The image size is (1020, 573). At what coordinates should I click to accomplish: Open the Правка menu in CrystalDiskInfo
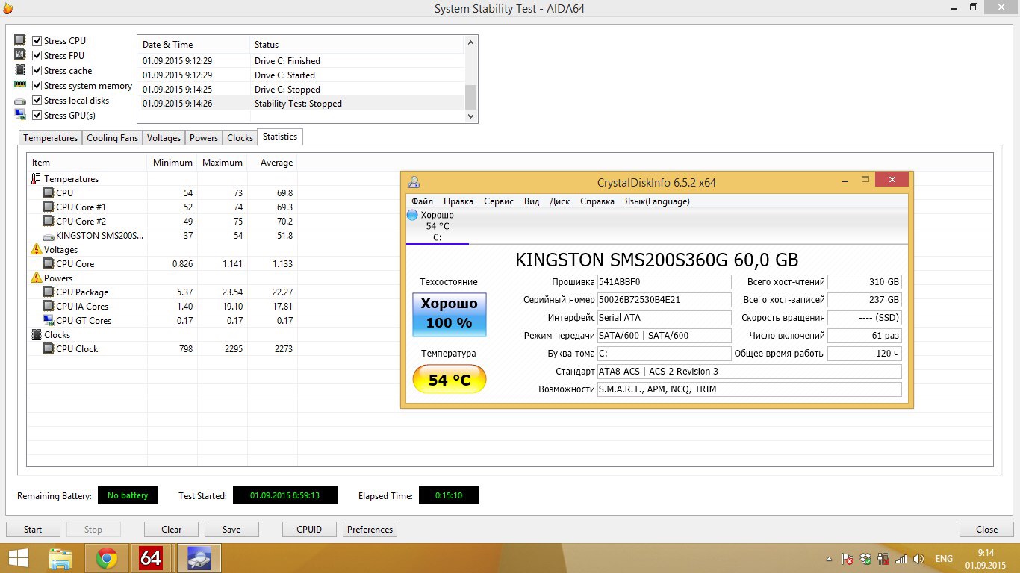(x=458, y=201)
